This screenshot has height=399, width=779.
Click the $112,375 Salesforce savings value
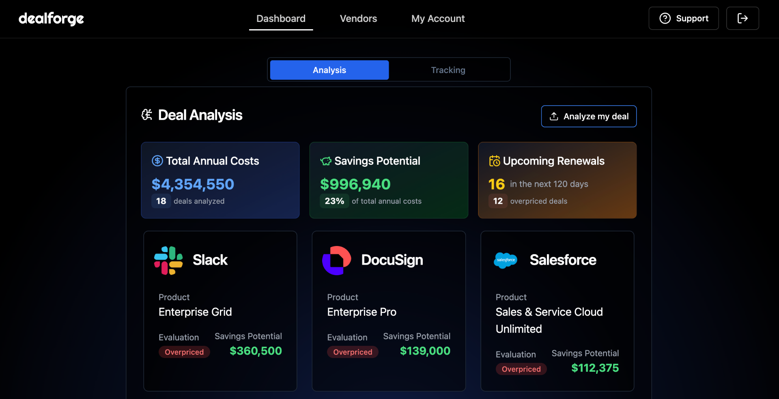[595, 368]
